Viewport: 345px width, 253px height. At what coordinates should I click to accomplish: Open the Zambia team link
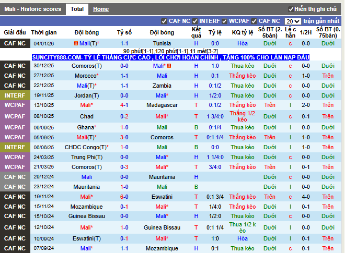162,86
